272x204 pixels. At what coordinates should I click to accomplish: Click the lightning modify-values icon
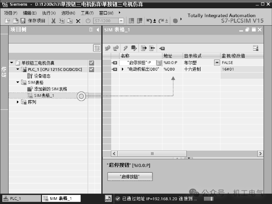point(126,48)
